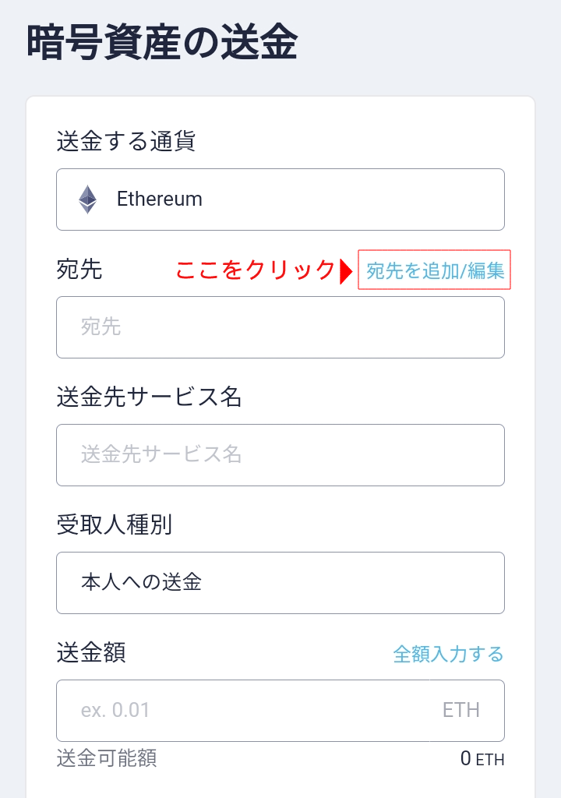Select the 送金額 amount field (ex. 0.01)
561x798 pixels.
[242, 711]
